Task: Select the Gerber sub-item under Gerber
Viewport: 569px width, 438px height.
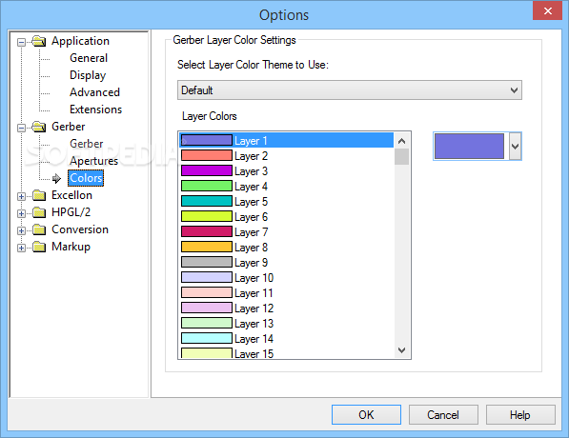Action: pos(87,144)
